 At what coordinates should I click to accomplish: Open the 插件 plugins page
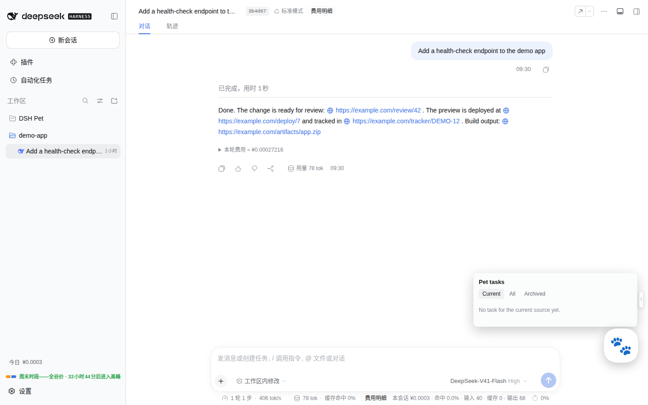pyautogui.click(x=63, y=62)
